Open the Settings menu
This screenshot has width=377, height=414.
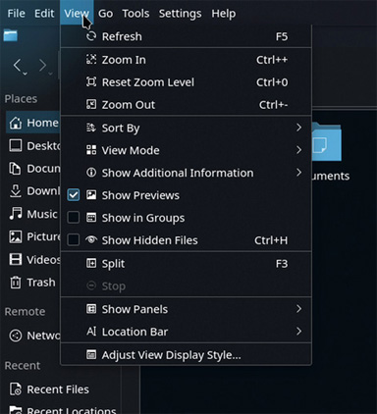180,14
